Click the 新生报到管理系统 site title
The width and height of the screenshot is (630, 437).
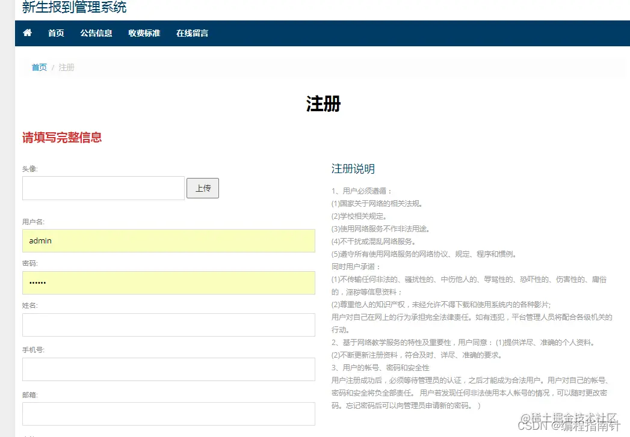75,7
